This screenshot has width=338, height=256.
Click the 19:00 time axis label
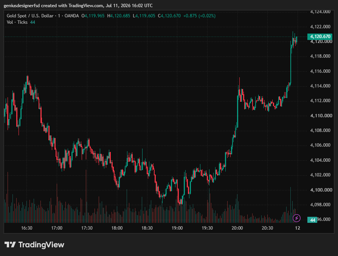click(177, 228)
